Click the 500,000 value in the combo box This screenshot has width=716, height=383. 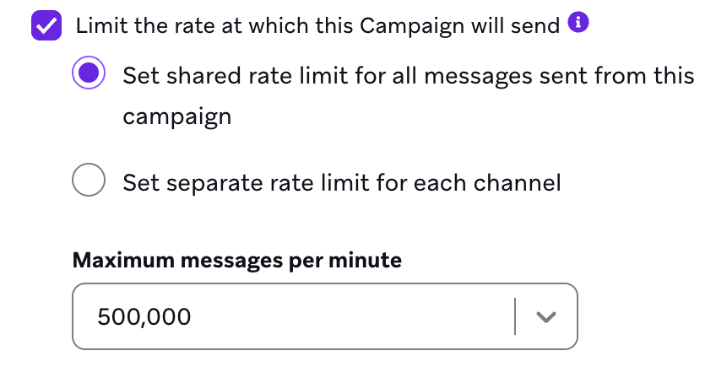(x=144, y=317)
